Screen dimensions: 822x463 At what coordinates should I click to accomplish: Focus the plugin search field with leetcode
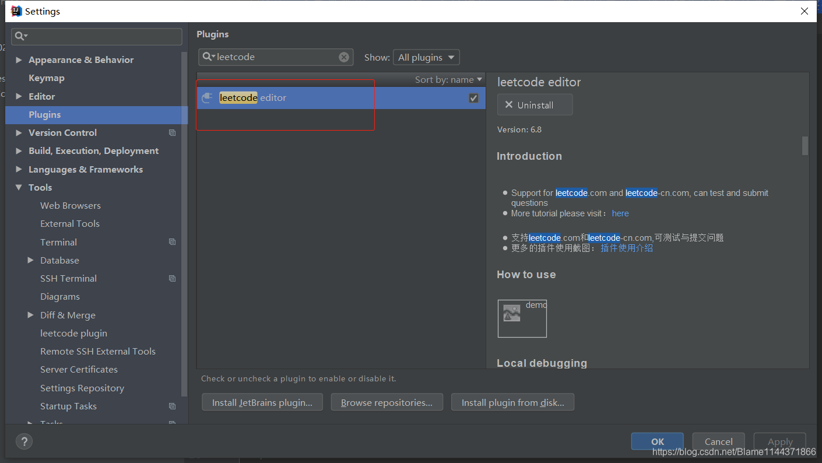276,57
